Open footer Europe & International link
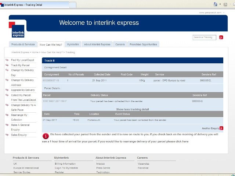Screen dimensions: 235x176 (x=26, y=168)
